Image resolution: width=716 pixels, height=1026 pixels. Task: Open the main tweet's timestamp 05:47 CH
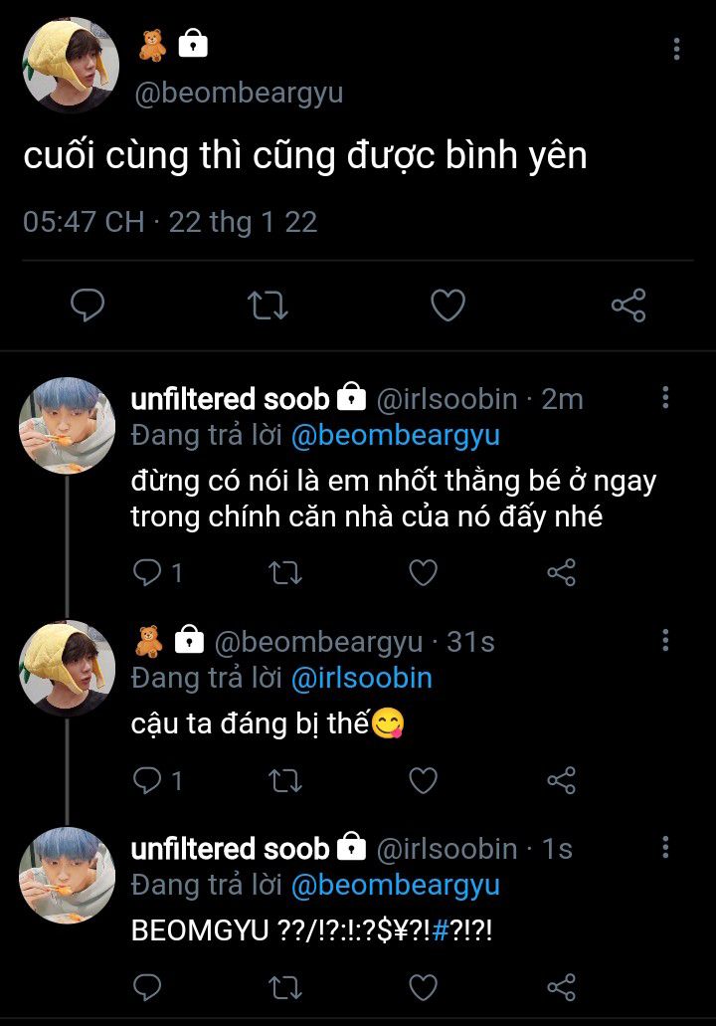pyautogui.click(x=84, y=221)
